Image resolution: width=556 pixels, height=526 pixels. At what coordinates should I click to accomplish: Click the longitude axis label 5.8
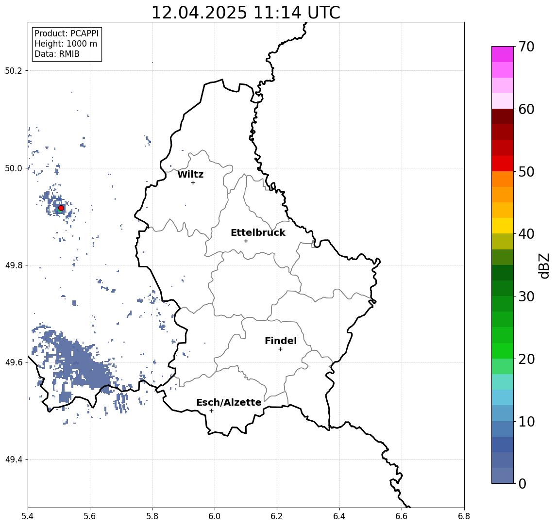click(152, 516)
